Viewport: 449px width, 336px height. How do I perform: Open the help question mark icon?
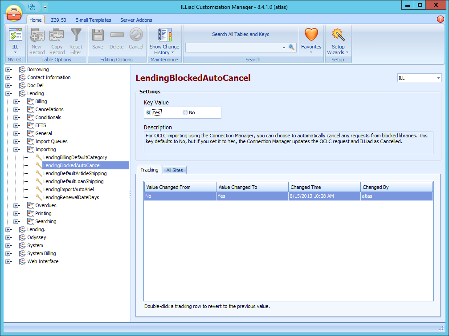point(441,19)
